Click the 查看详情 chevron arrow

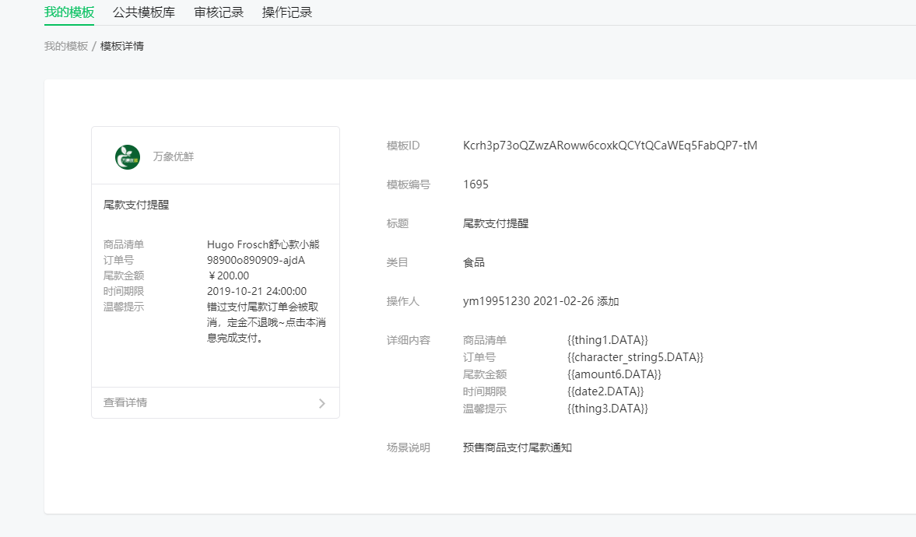[322, 403]
